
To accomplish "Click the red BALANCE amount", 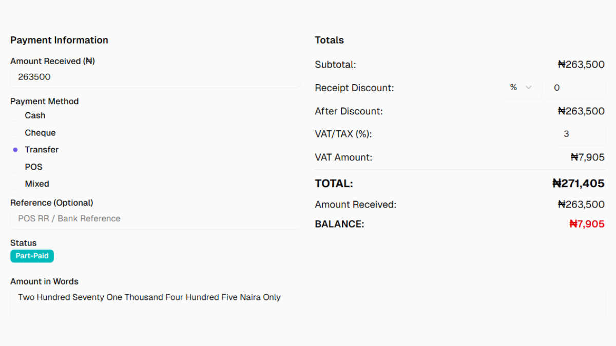I will (587, 224).
